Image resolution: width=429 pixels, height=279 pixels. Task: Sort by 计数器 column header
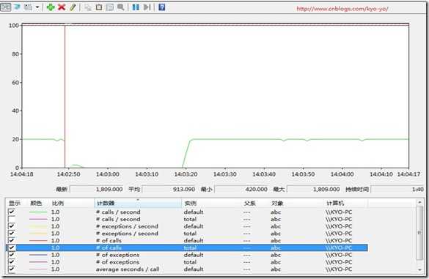(x=138, y=203)
